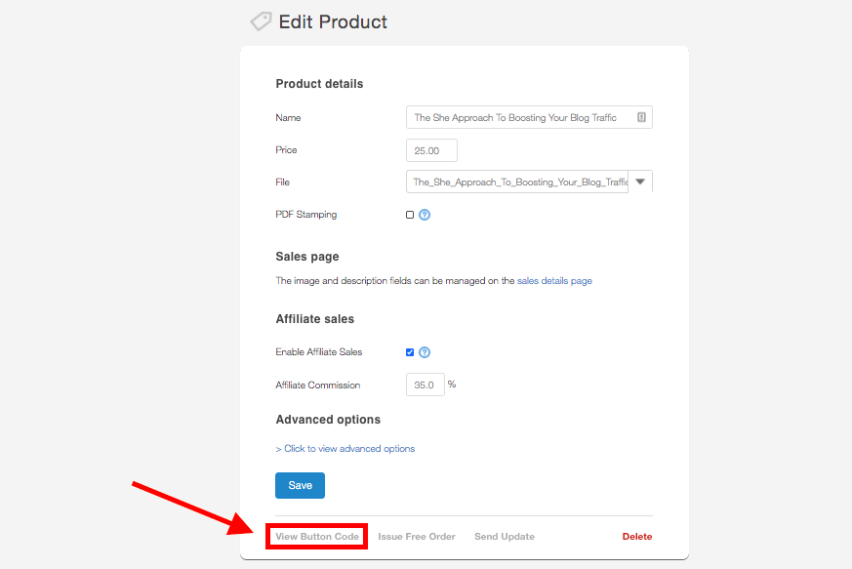
Task: Enable the PDF Stamping checkbox
Action: (410, 215)
